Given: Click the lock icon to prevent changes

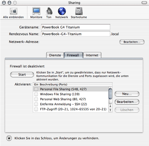Looking at the screenshot, I should pos(9,138).
